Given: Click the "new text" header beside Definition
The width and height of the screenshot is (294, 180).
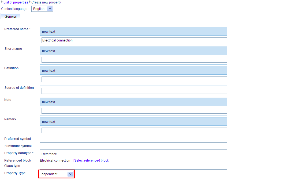Looking at the screenshot, I should [49, 71].
